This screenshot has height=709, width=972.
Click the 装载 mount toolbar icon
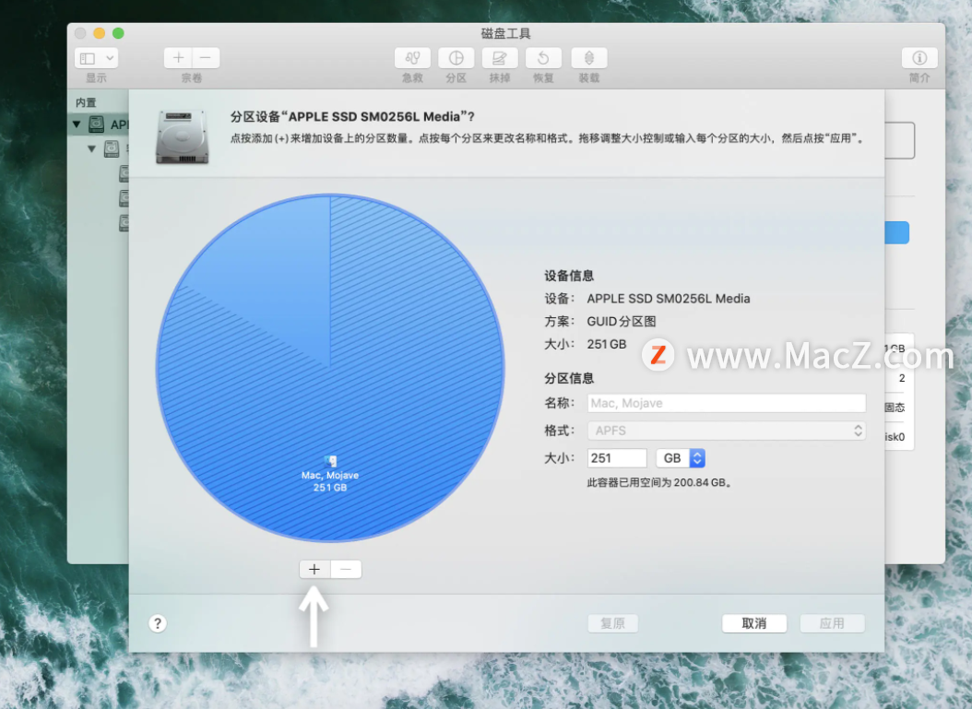tap(589, 58)
